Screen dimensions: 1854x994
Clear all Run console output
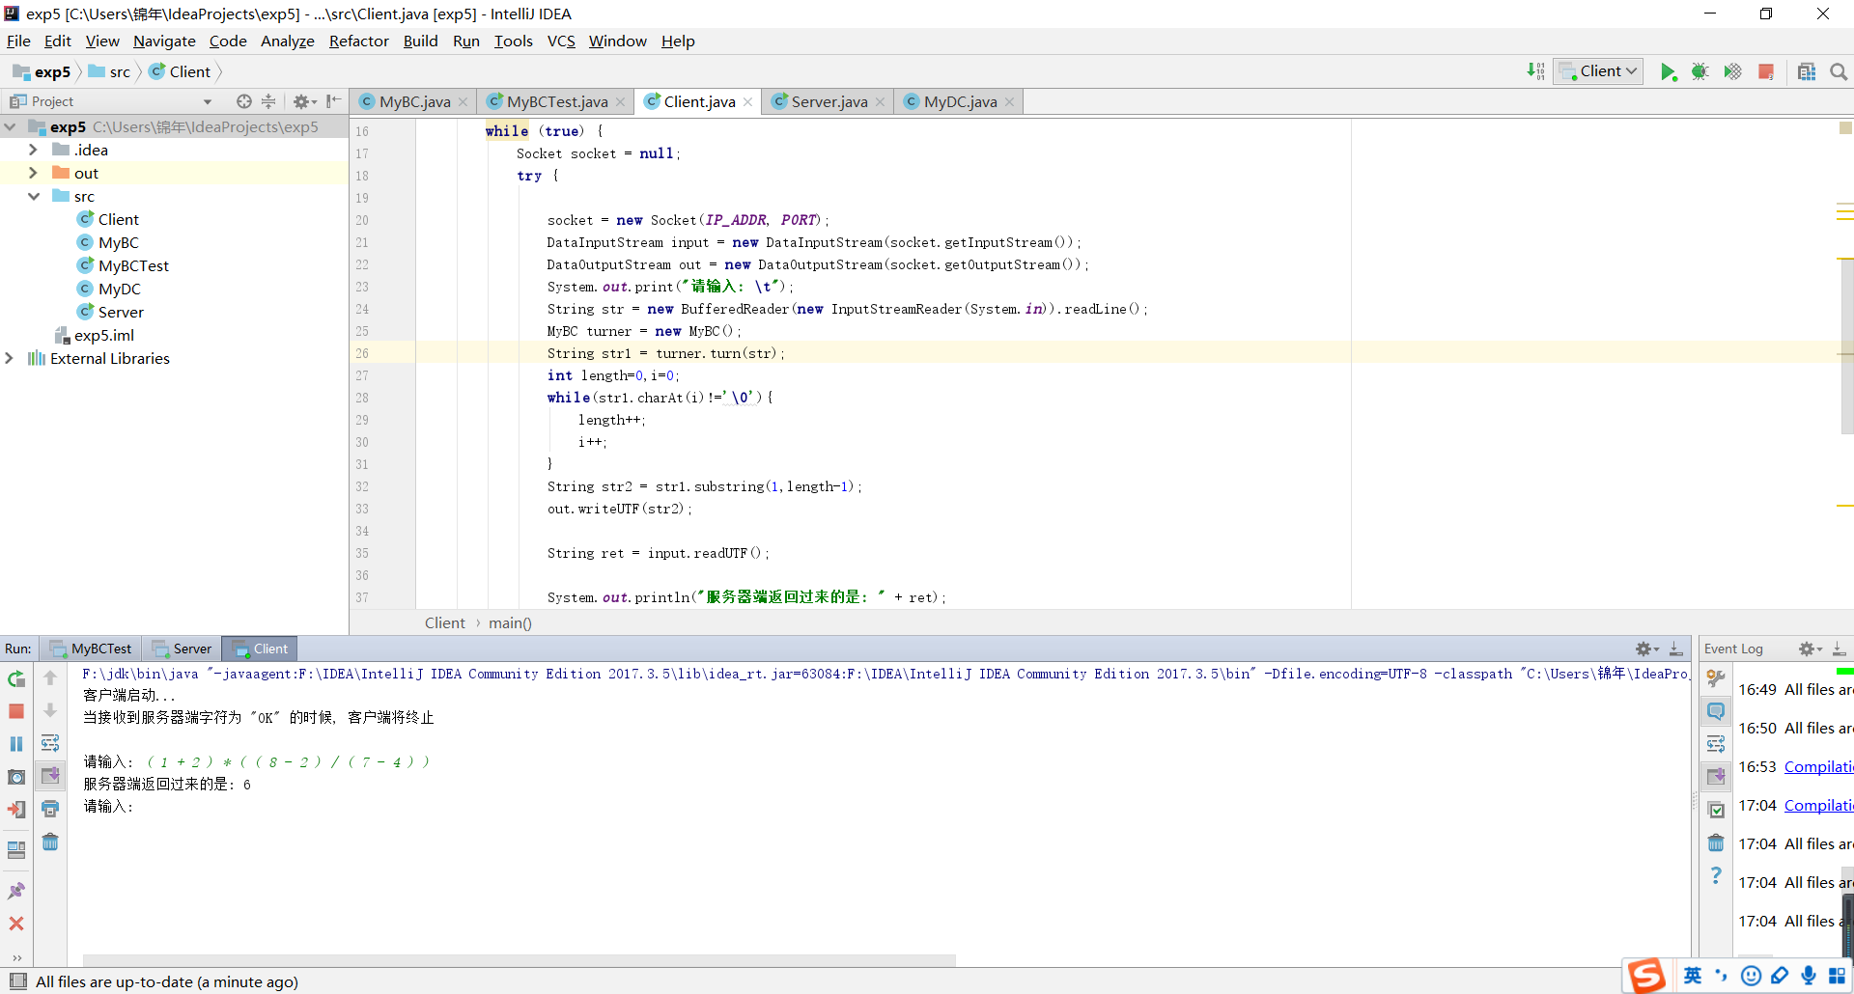coord(50,842)
